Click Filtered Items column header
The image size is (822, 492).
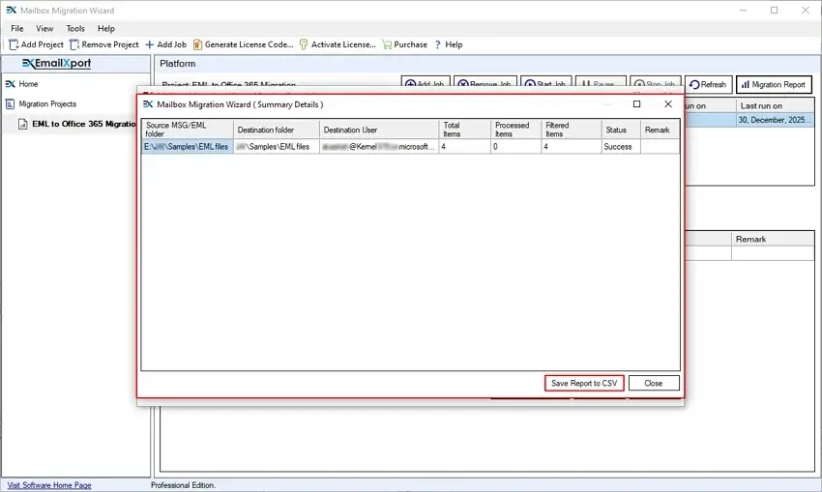coord(572,129)
